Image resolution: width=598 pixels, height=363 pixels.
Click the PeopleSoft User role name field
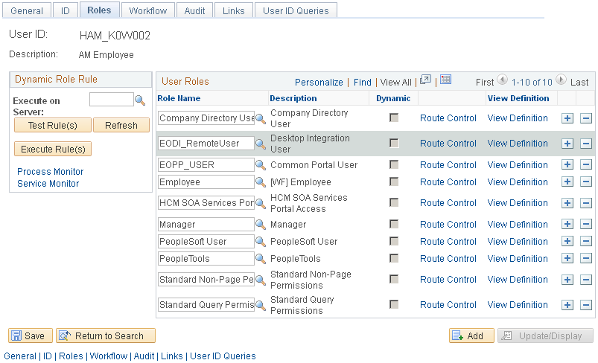[x=206, y=242]
